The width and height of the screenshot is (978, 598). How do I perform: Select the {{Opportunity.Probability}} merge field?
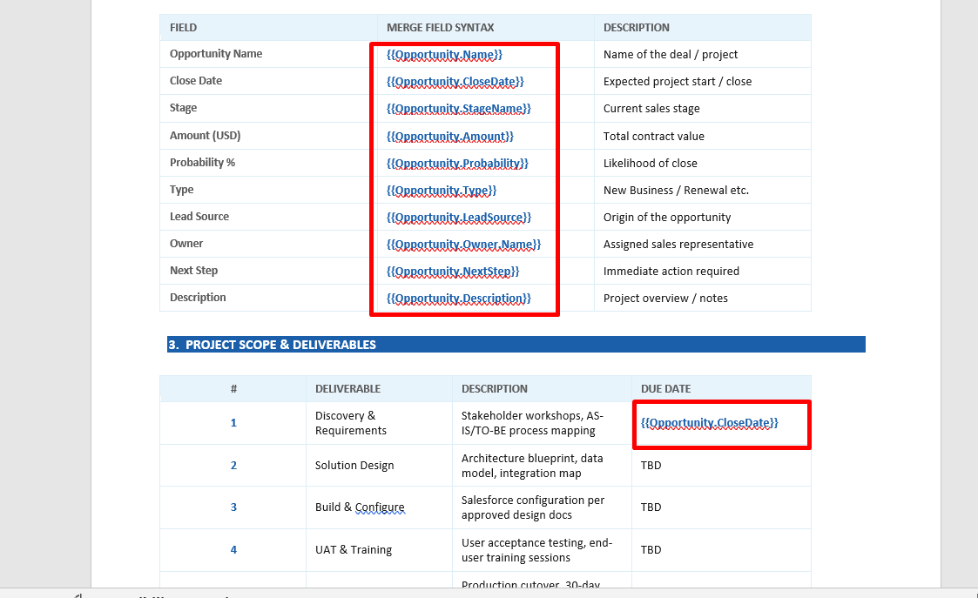point(457,164)
